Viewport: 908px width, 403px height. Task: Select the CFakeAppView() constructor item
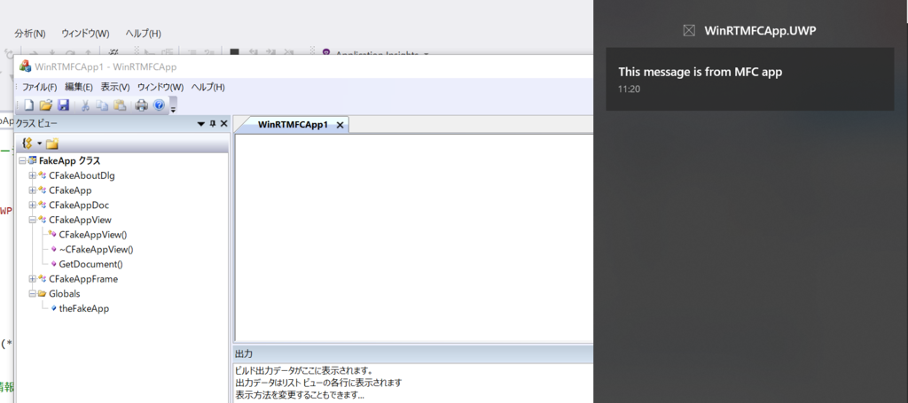92,234
